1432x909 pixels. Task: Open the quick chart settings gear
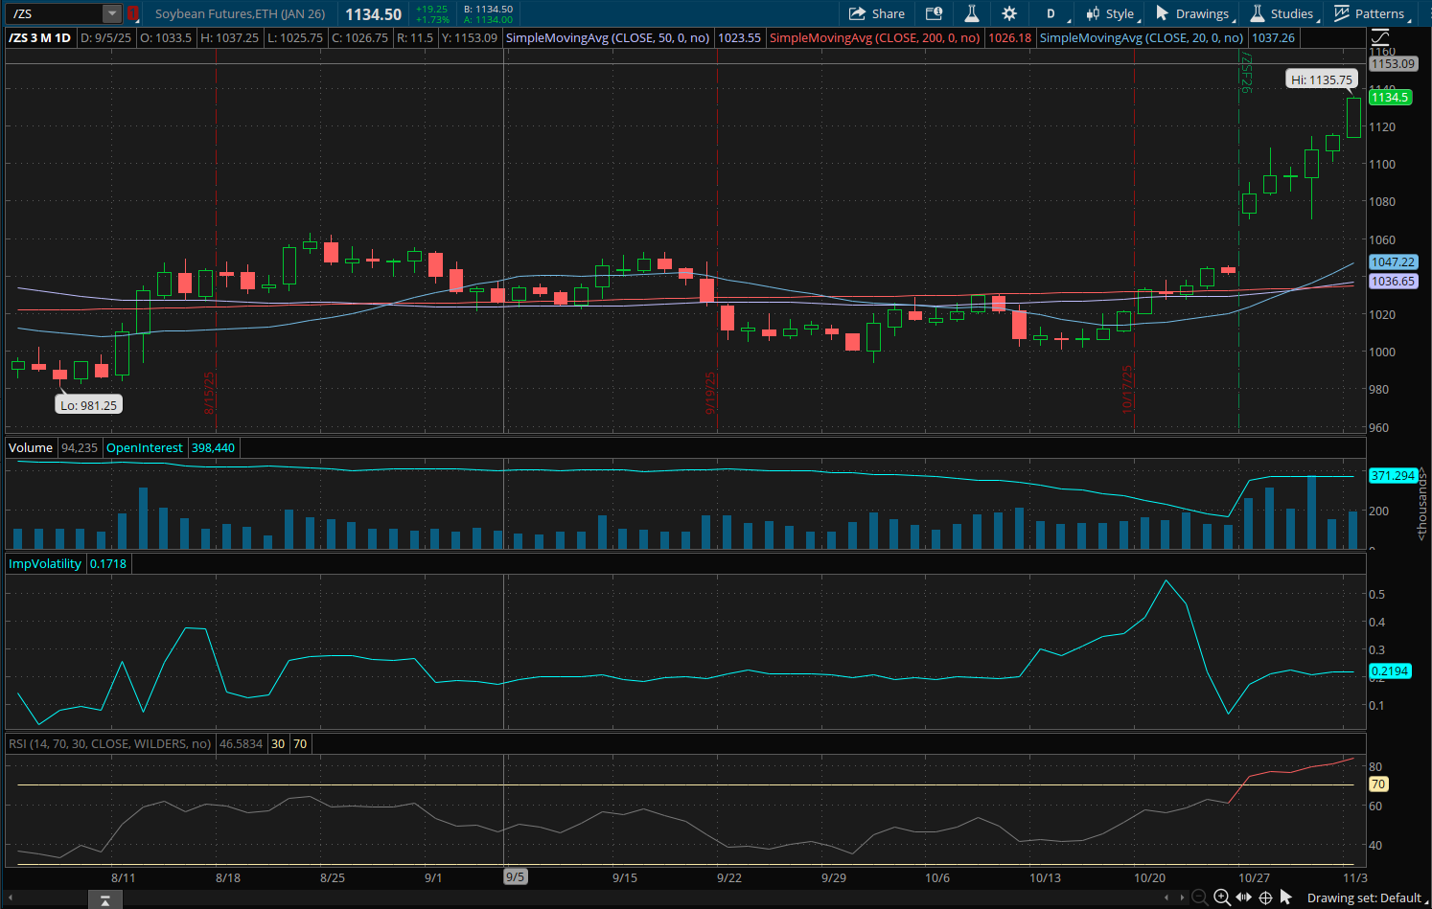[1008, 13]
